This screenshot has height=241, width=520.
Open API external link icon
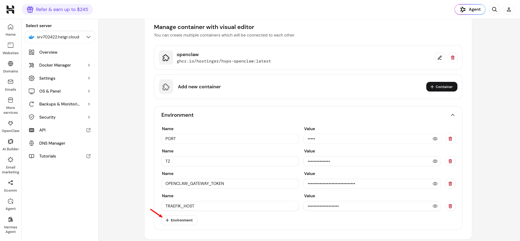point(88,130)
